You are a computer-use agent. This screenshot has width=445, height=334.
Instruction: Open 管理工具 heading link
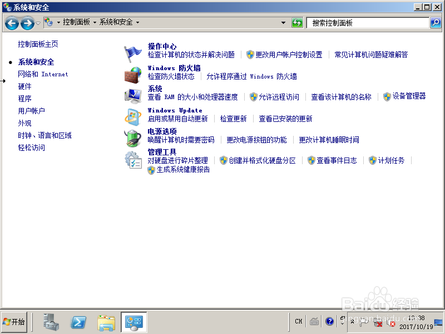coord(162,152)
